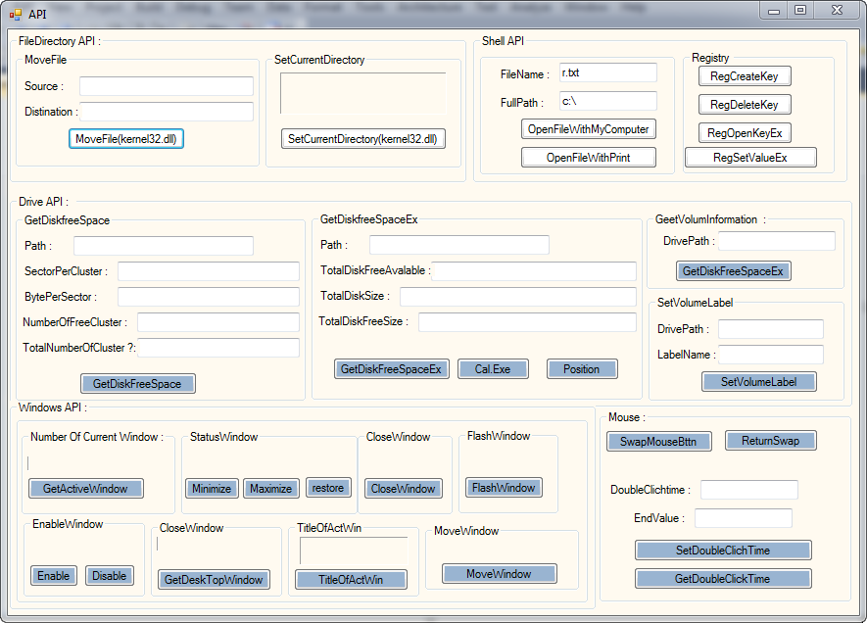Click the 'Drive API :' heading
This screenshot has width=867, height=623.
coord(44,202)
